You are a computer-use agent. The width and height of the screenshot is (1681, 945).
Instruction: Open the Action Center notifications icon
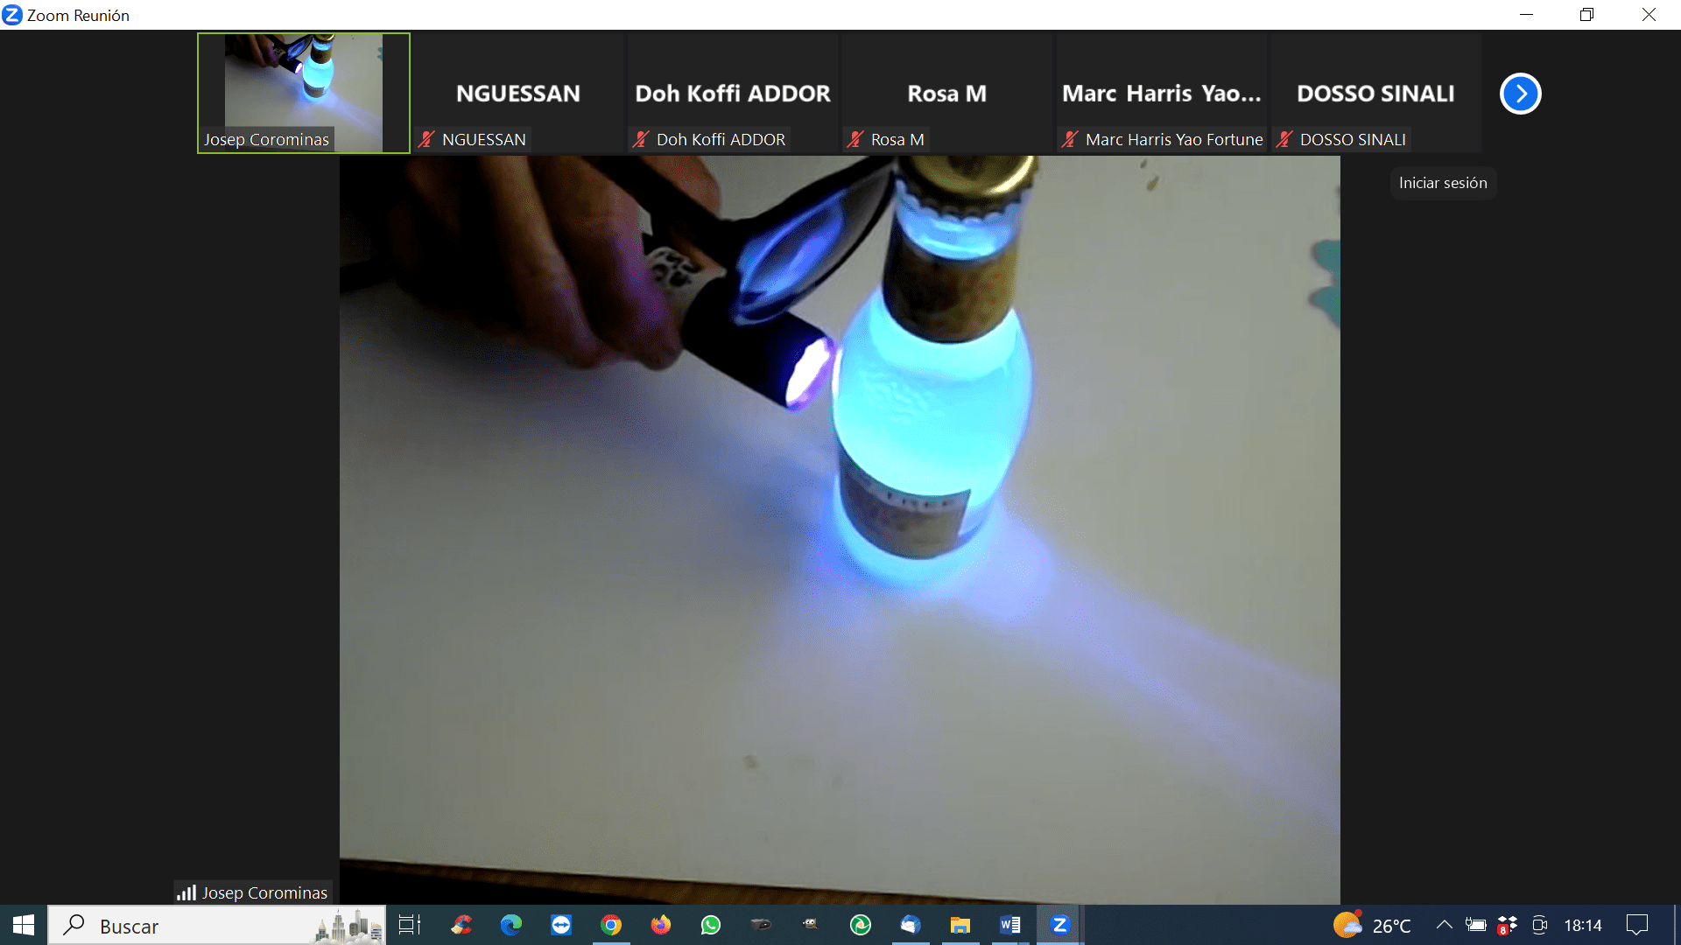(x=1637, y=925)
